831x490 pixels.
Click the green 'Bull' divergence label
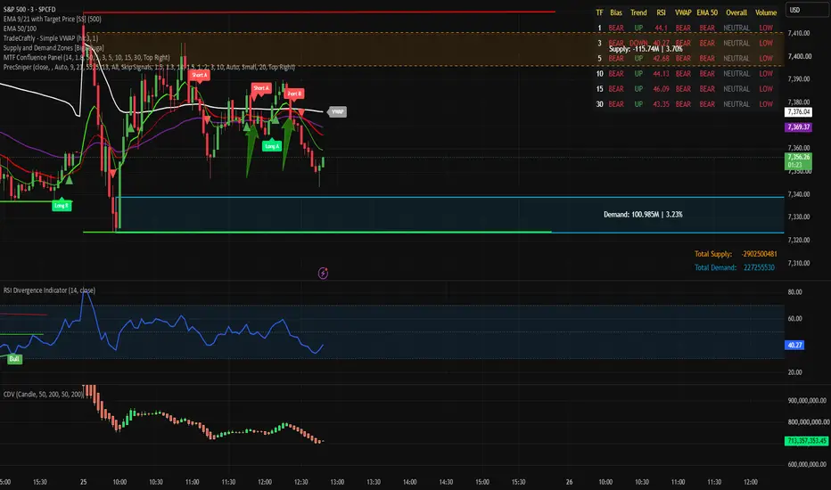(14, 359)
